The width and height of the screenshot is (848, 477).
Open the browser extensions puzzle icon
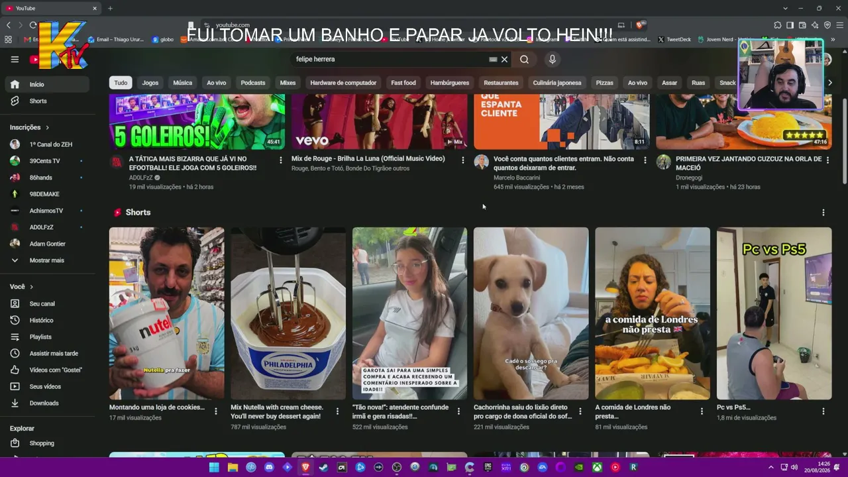(x=777, y=25)
